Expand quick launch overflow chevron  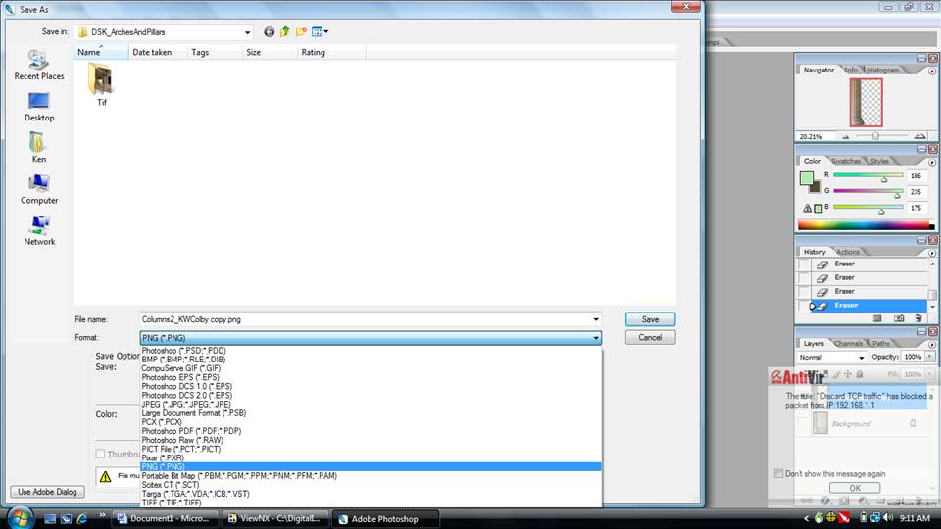(x=102, y=514)
